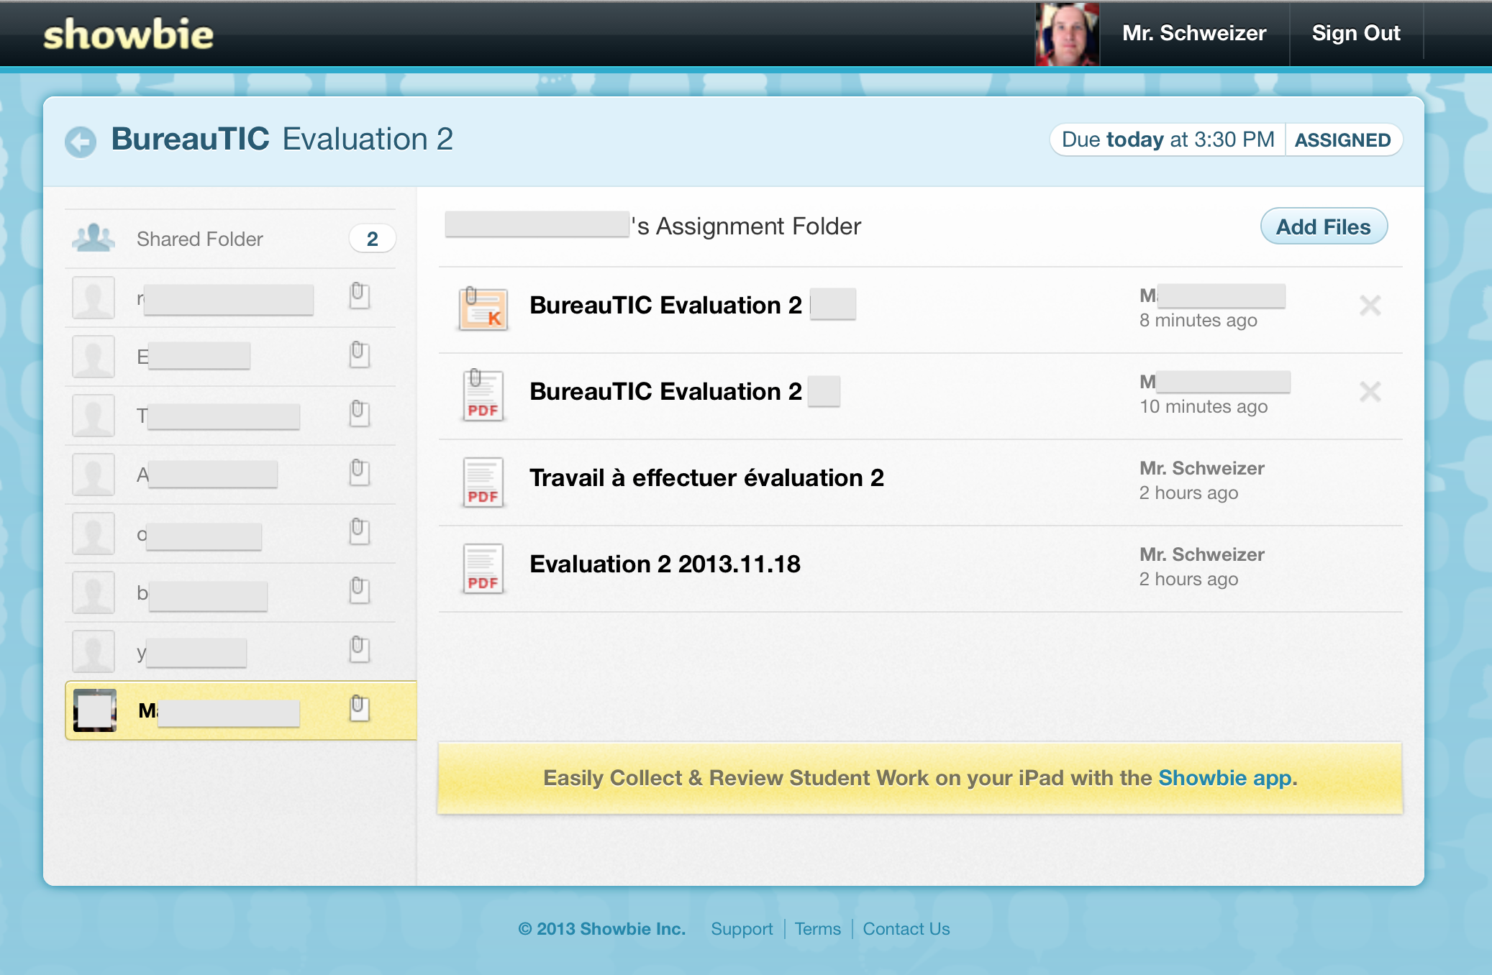Click the teacher profile photo thumbnail
Viewport: 1492px width, 975px height.
(x=1067, y=34)
